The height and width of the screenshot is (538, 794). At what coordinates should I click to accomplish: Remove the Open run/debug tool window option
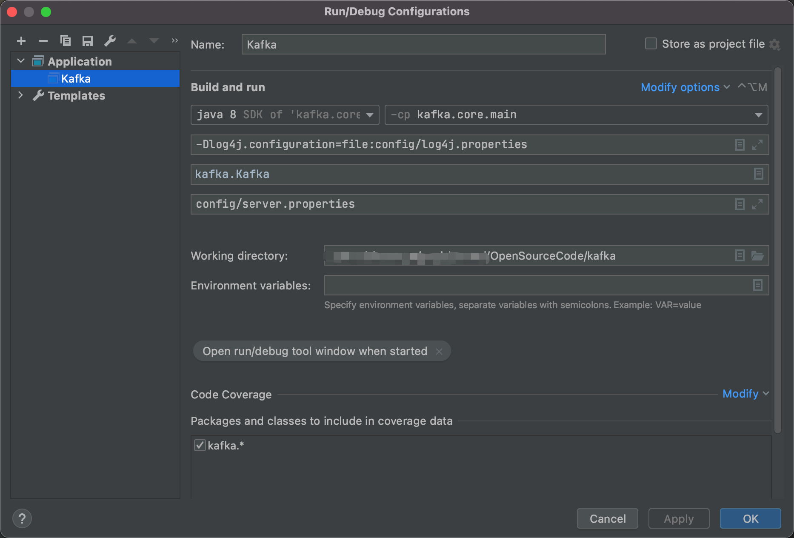(439, 352)
